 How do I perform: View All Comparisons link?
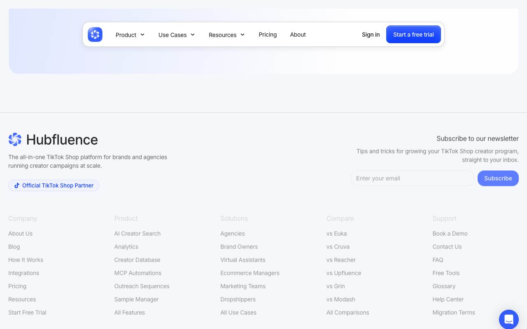point(348,313)
